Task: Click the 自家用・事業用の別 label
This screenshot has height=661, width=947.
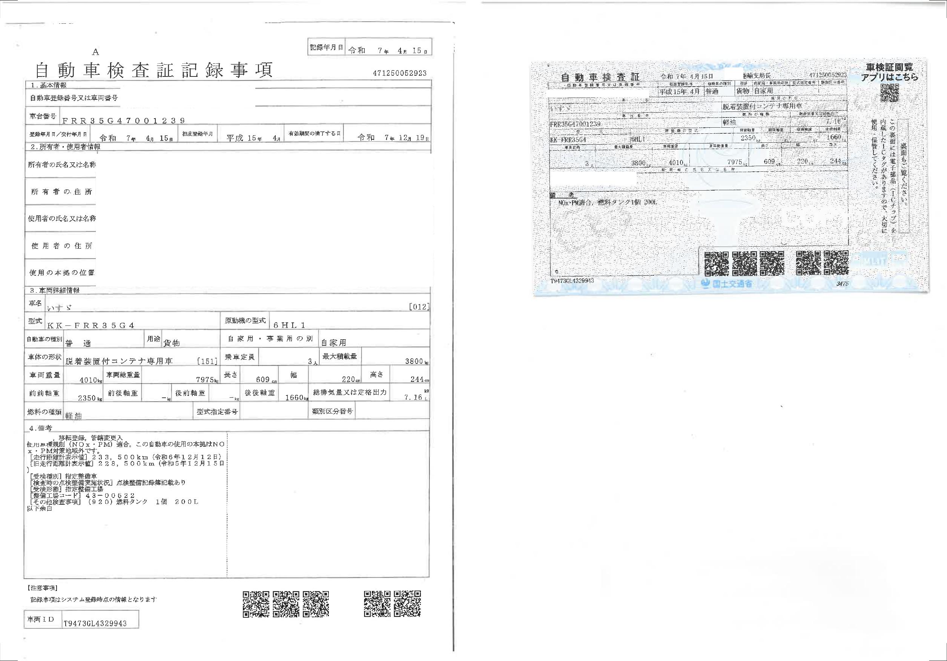Action: coord(270,339)
